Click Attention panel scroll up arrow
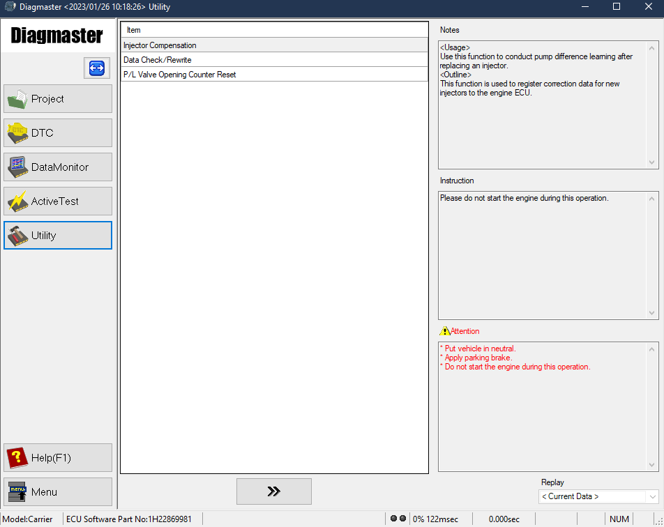 click(x=651, y=349)
